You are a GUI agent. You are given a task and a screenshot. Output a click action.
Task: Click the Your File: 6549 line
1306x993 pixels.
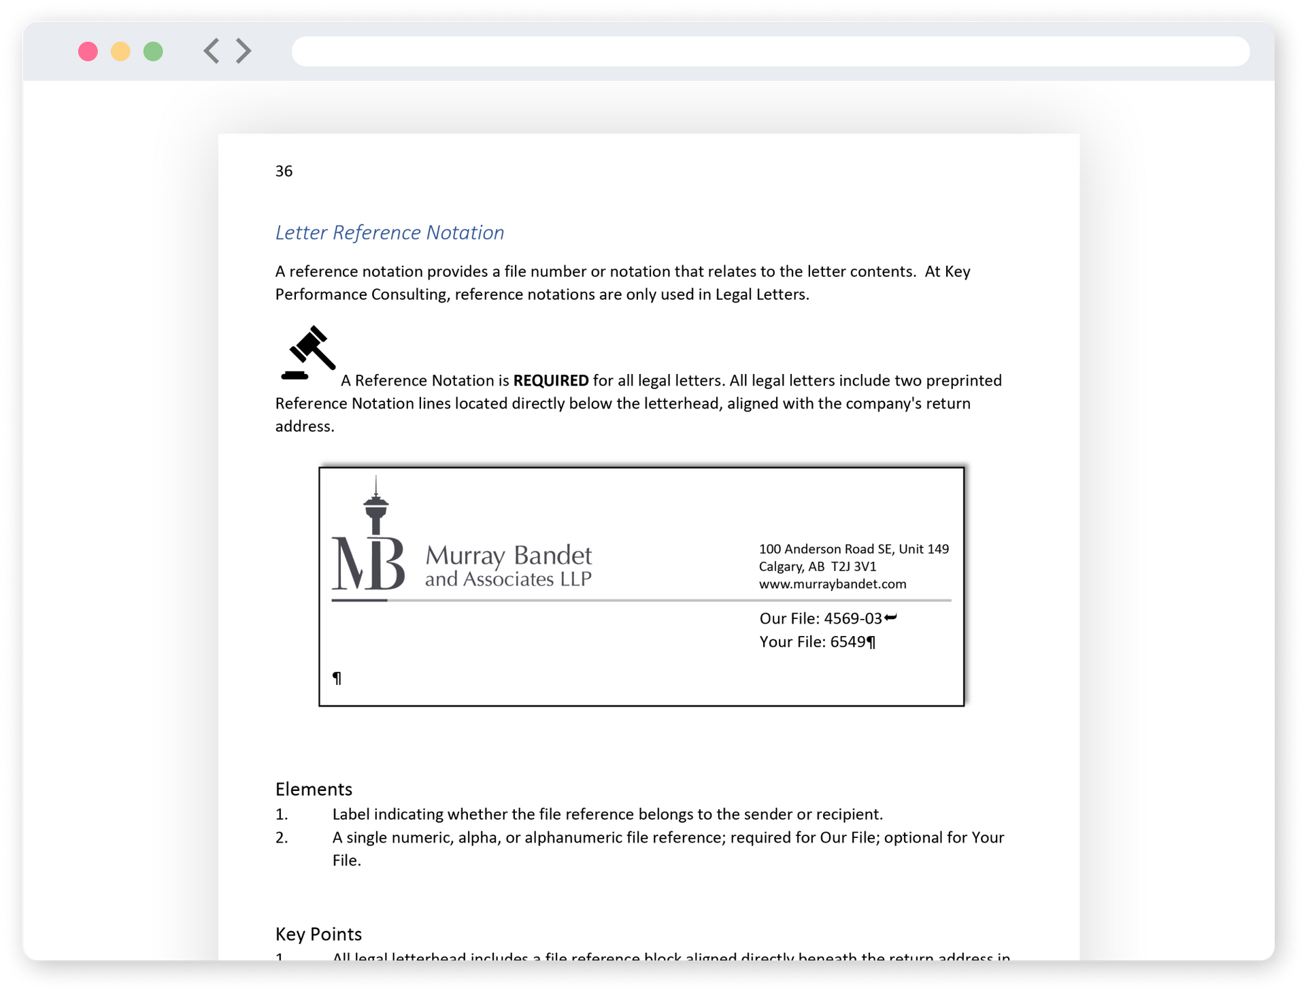click(811, 642)
